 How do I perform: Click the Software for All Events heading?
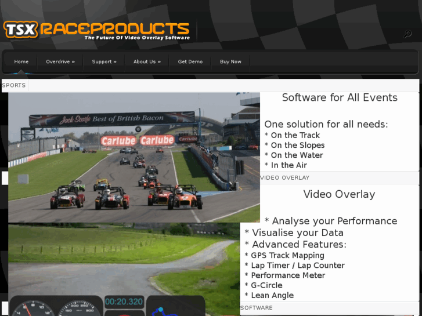click(340, 97)
